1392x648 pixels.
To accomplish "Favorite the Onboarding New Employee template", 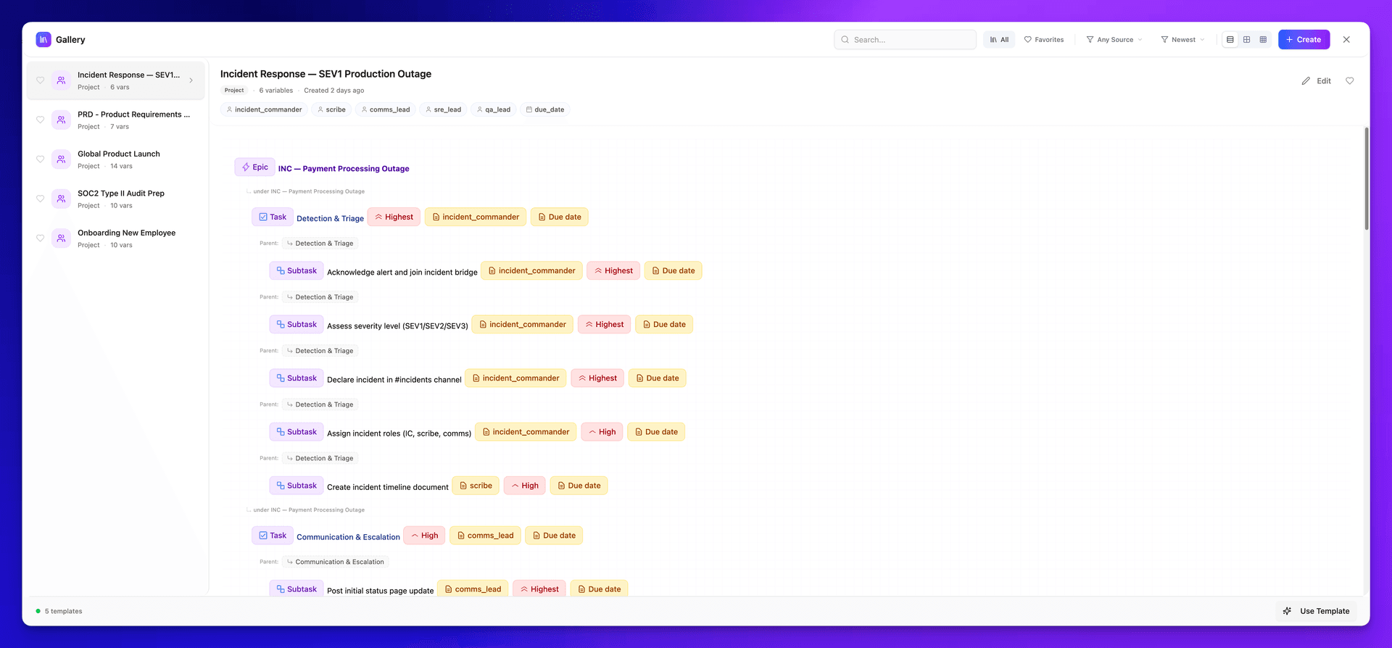I will [x=41, y=238].
